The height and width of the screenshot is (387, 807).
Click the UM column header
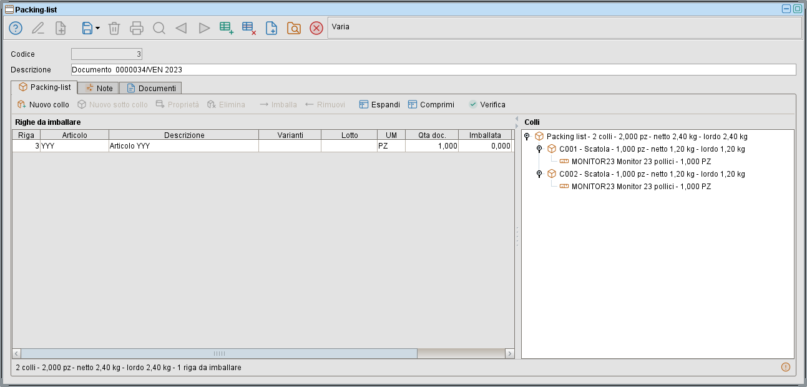point(391,135)
